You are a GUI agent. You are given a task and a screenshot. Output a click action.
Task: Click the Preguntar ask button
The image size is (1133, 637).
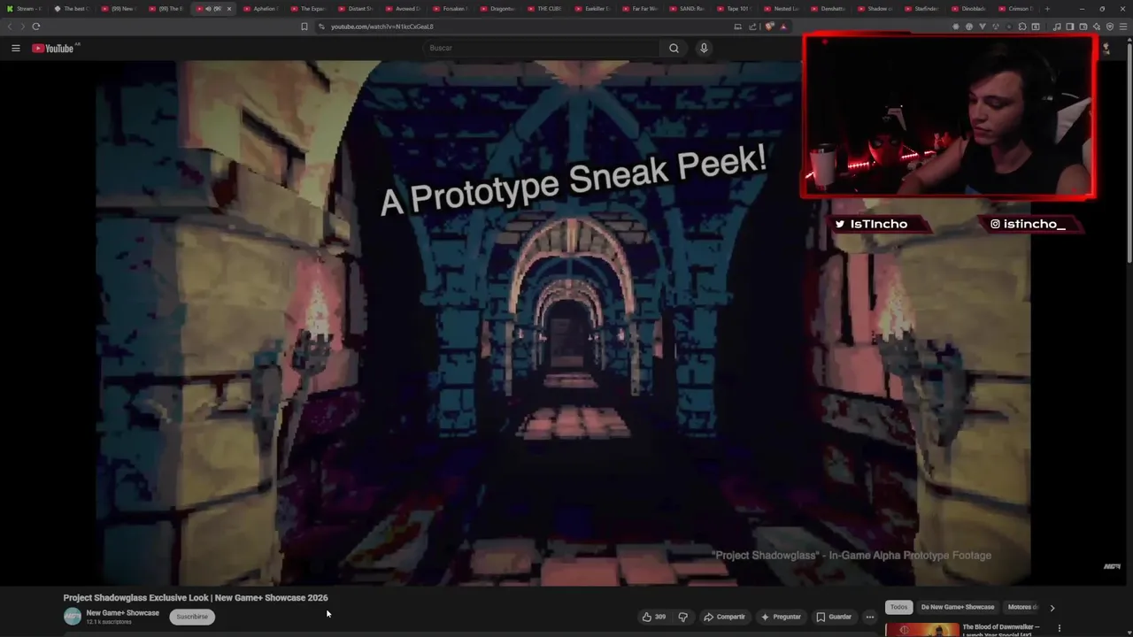click(781, 617)
